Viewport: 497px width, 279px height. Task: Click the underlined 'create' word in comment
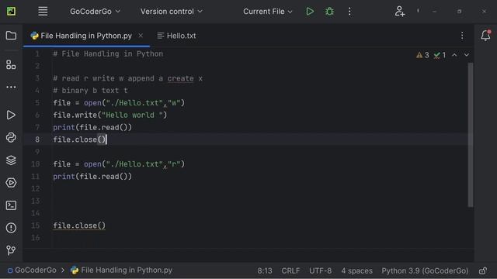click(x=180, y=78)
